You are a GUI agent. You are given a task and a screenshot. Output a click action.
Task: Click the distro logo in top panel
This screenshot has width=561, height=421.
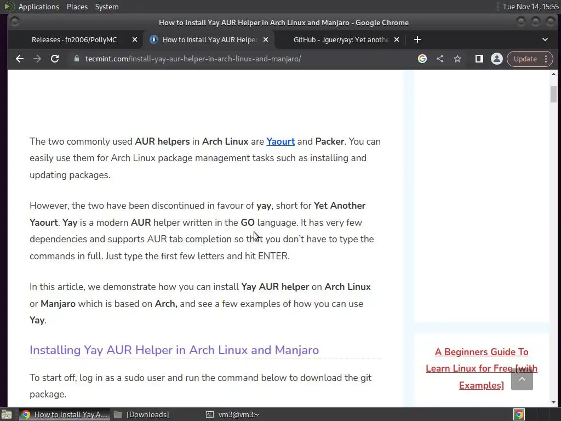tap(9, 7)
